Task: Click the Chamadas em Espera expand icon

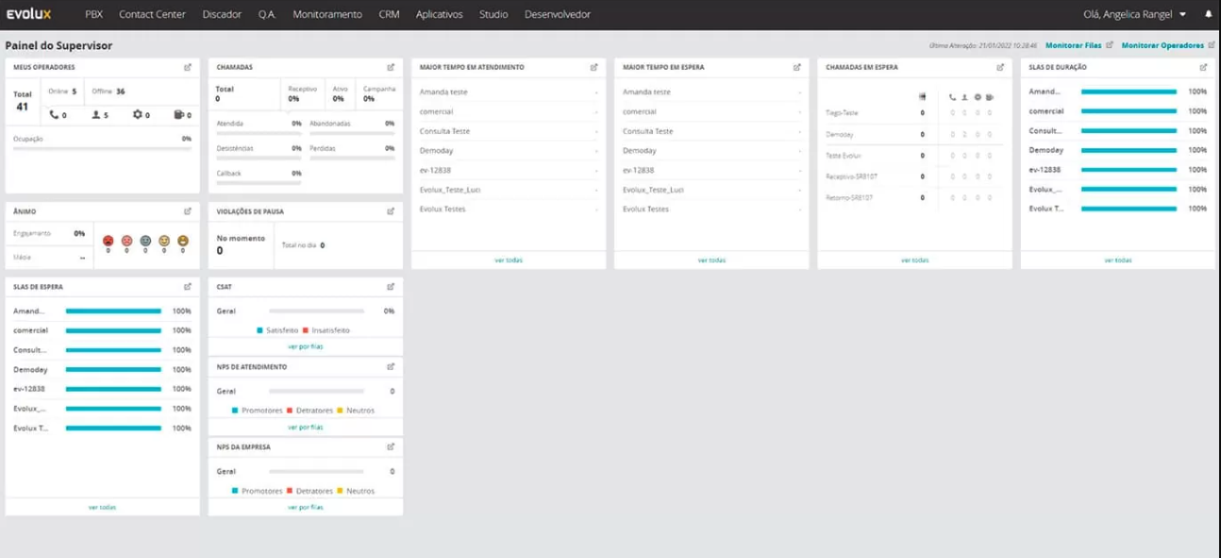Action: 1000,67
